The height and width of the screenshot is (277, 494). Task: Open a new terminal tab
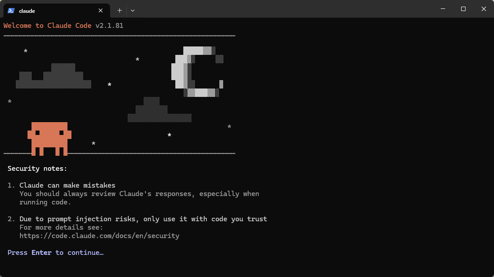(x=119, y=11)
